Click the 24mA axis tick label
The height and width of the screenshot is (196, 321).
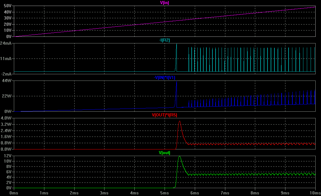[6, 43]
